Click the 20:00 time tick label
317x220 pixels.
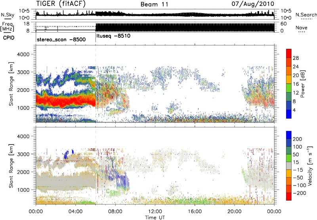[234, 212]
